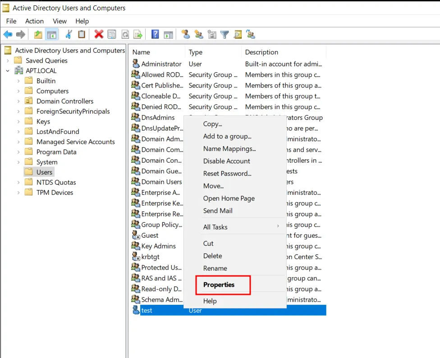
Task: Click the Back arrow toolbar icon
Action: 8,35
